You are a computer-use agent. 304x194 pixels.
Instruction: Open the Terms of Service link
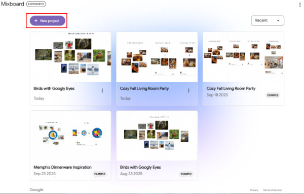coord(272,190)
